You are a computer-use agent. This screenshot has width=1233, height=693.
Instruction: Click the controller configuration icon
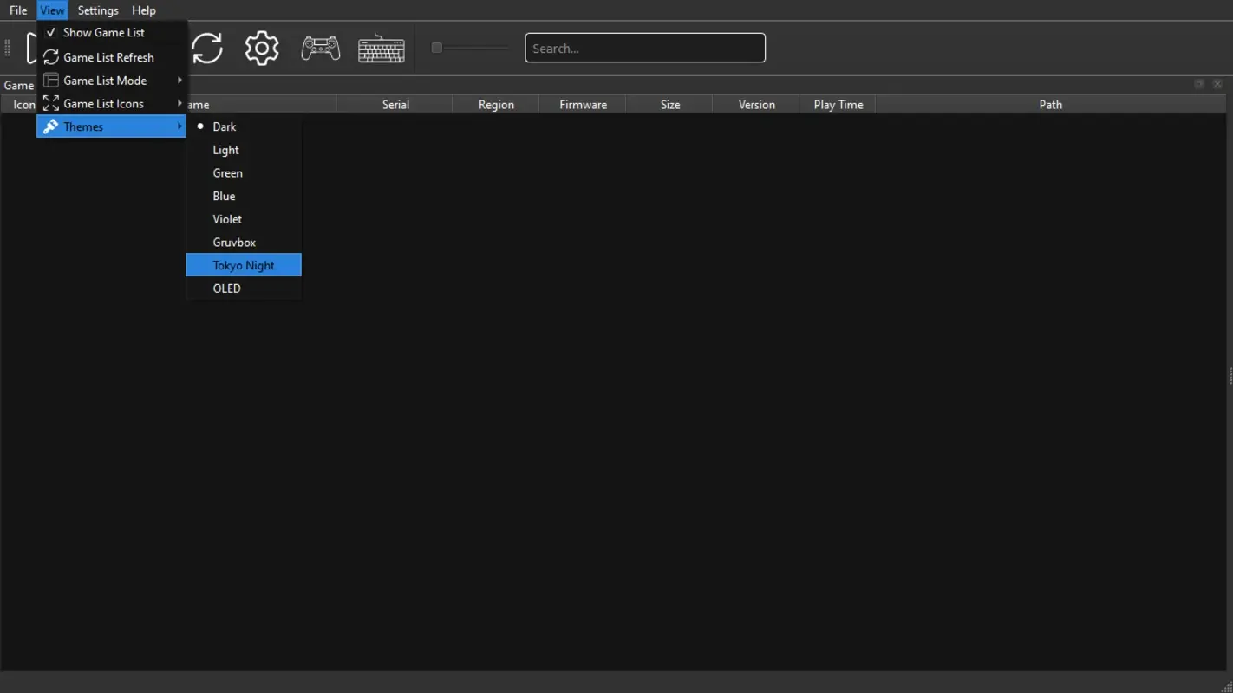pyautogui.click(x=319, y=48)
